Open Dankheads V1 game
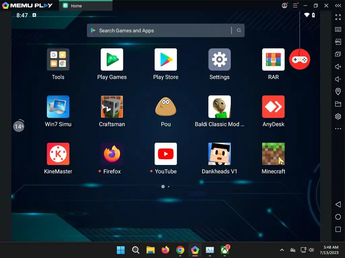Screen dimensions: 345x258 [x=219, y=154]
